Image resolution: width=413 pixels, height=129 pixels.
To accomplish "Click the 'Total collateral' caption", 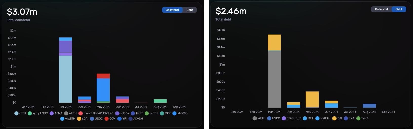I will pyautogui.click(x=18, y=20).
